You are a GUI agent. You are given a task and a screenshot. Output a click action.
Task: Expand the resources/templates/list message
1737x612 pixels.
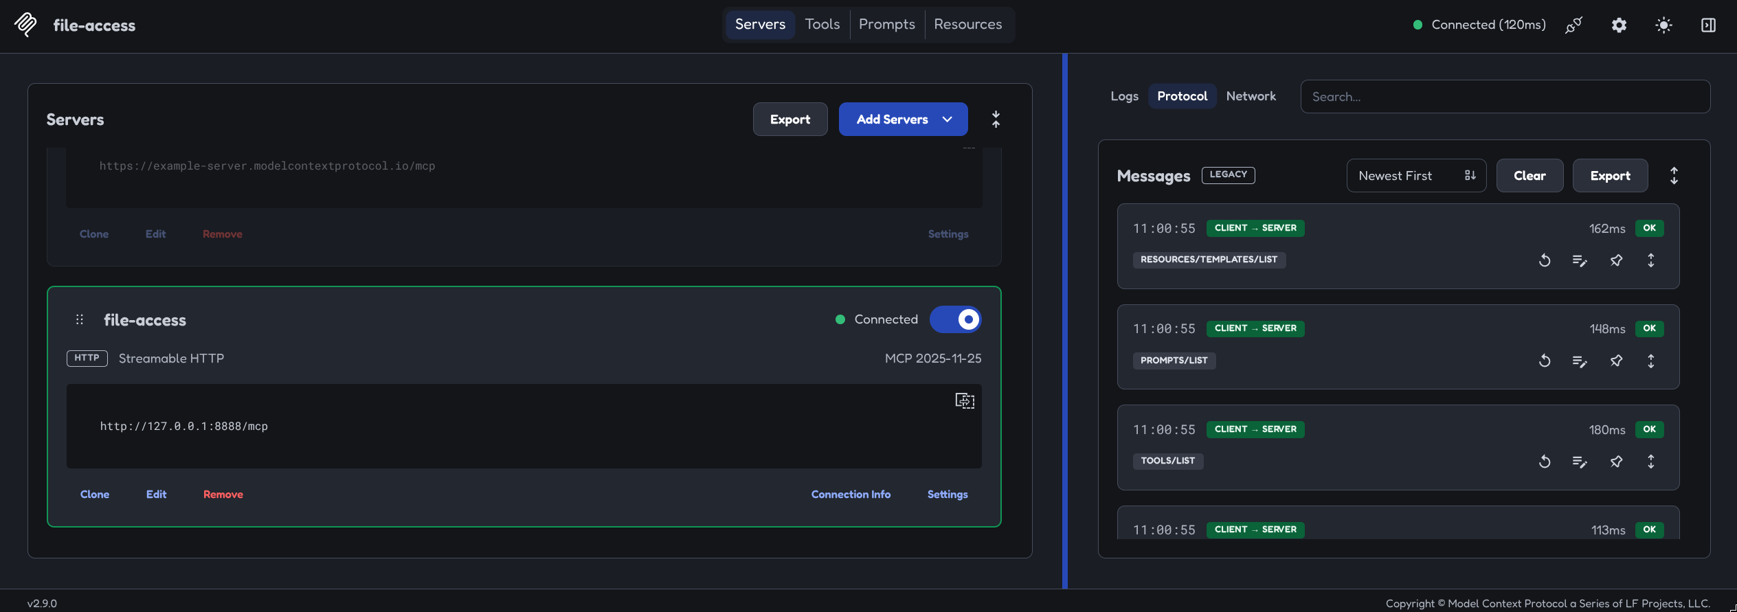pyautogui.click(x=1651, y=260)
